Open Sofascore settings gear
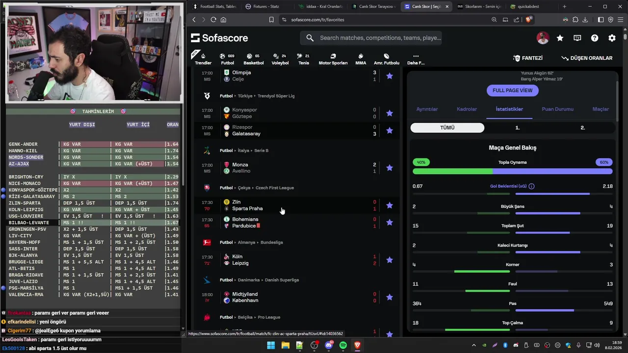 pos(612,38)
